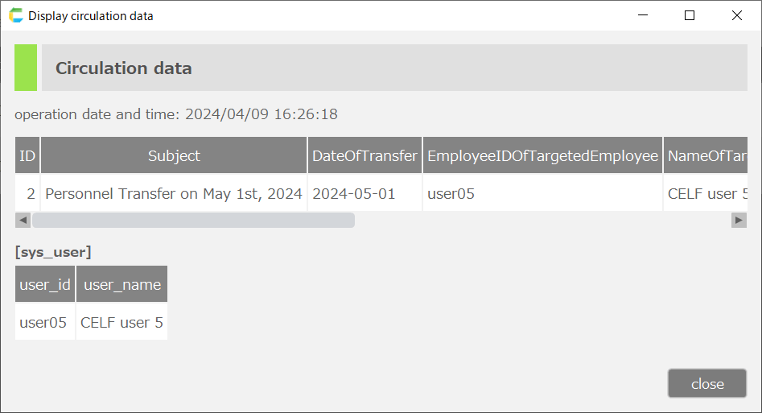Screen dimensions: 762x413
Task: Click the DateOfTransfer column header
Action: [365, 155]
